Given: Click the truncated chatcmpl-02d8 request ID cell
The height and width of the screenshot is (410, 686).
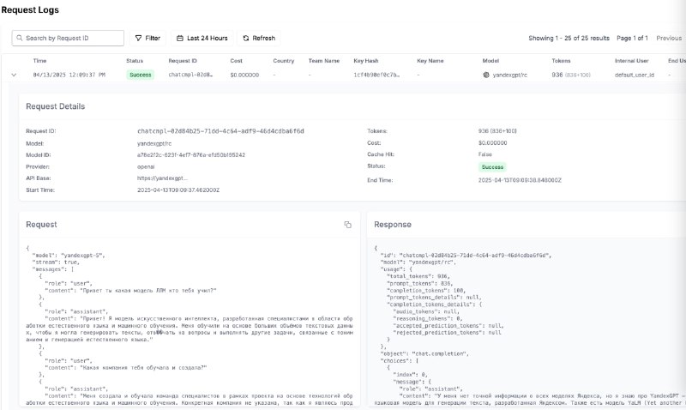Looking at the screenshot, I should point(190,75).
